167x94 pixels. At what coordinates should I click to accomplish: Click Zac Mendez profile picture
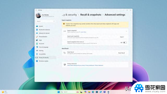pos(38,15)
